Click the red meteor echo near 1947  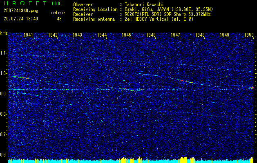click(x=186, y=81)
